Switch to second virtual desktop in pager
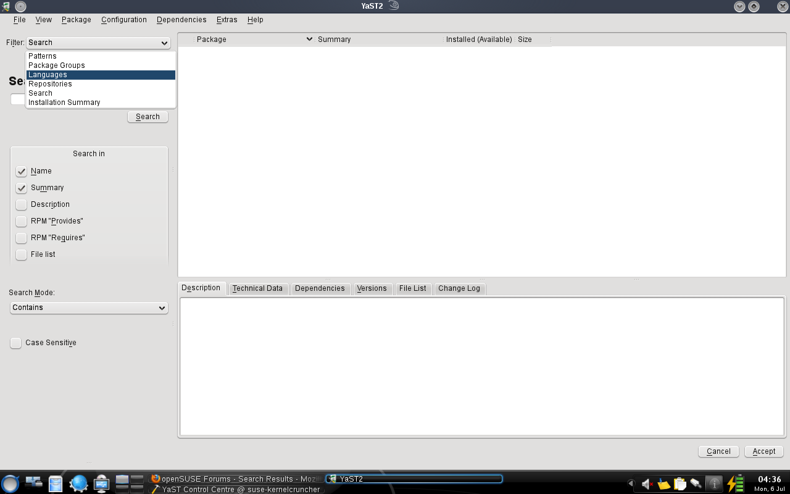 137,479
